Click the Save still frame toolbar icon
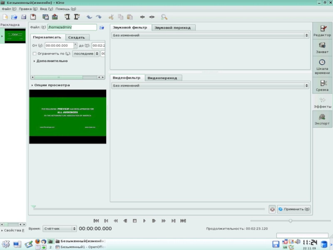The width and height of the screenshot is (333, 250). click(45, 17)
